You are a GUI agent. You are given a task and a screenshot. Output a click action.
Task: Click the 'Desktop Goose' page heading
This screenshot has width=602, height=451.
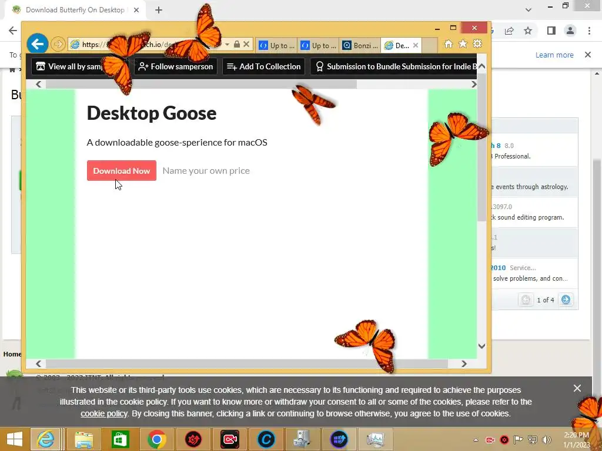click(152, 113)
